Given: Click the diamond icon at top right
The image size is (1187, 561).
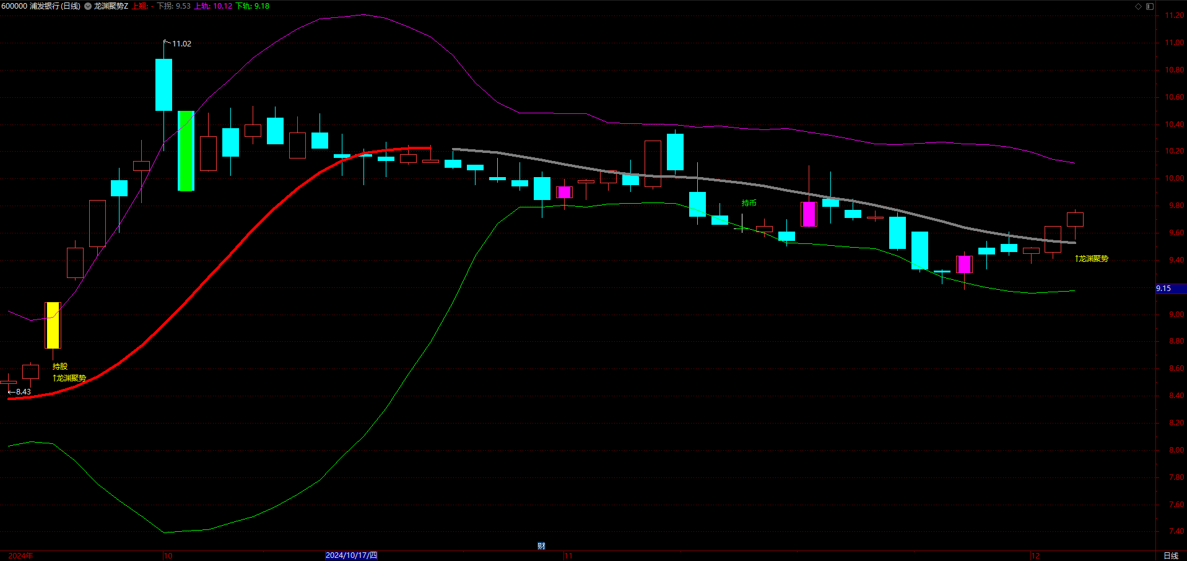Looking at the screenshot, I should (x=1138, y=6).
